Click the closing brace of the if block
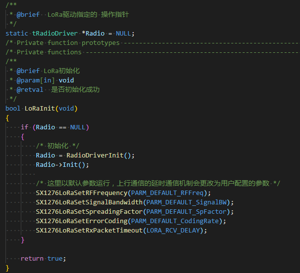The height and width of the screenshot is (273, 300). [23, 240]
